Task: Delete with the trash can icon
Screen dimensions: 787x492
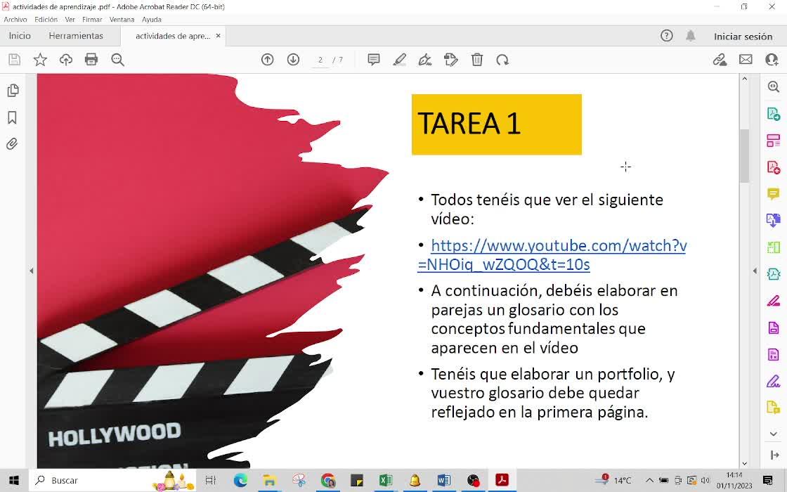Action: pos(477,60)
